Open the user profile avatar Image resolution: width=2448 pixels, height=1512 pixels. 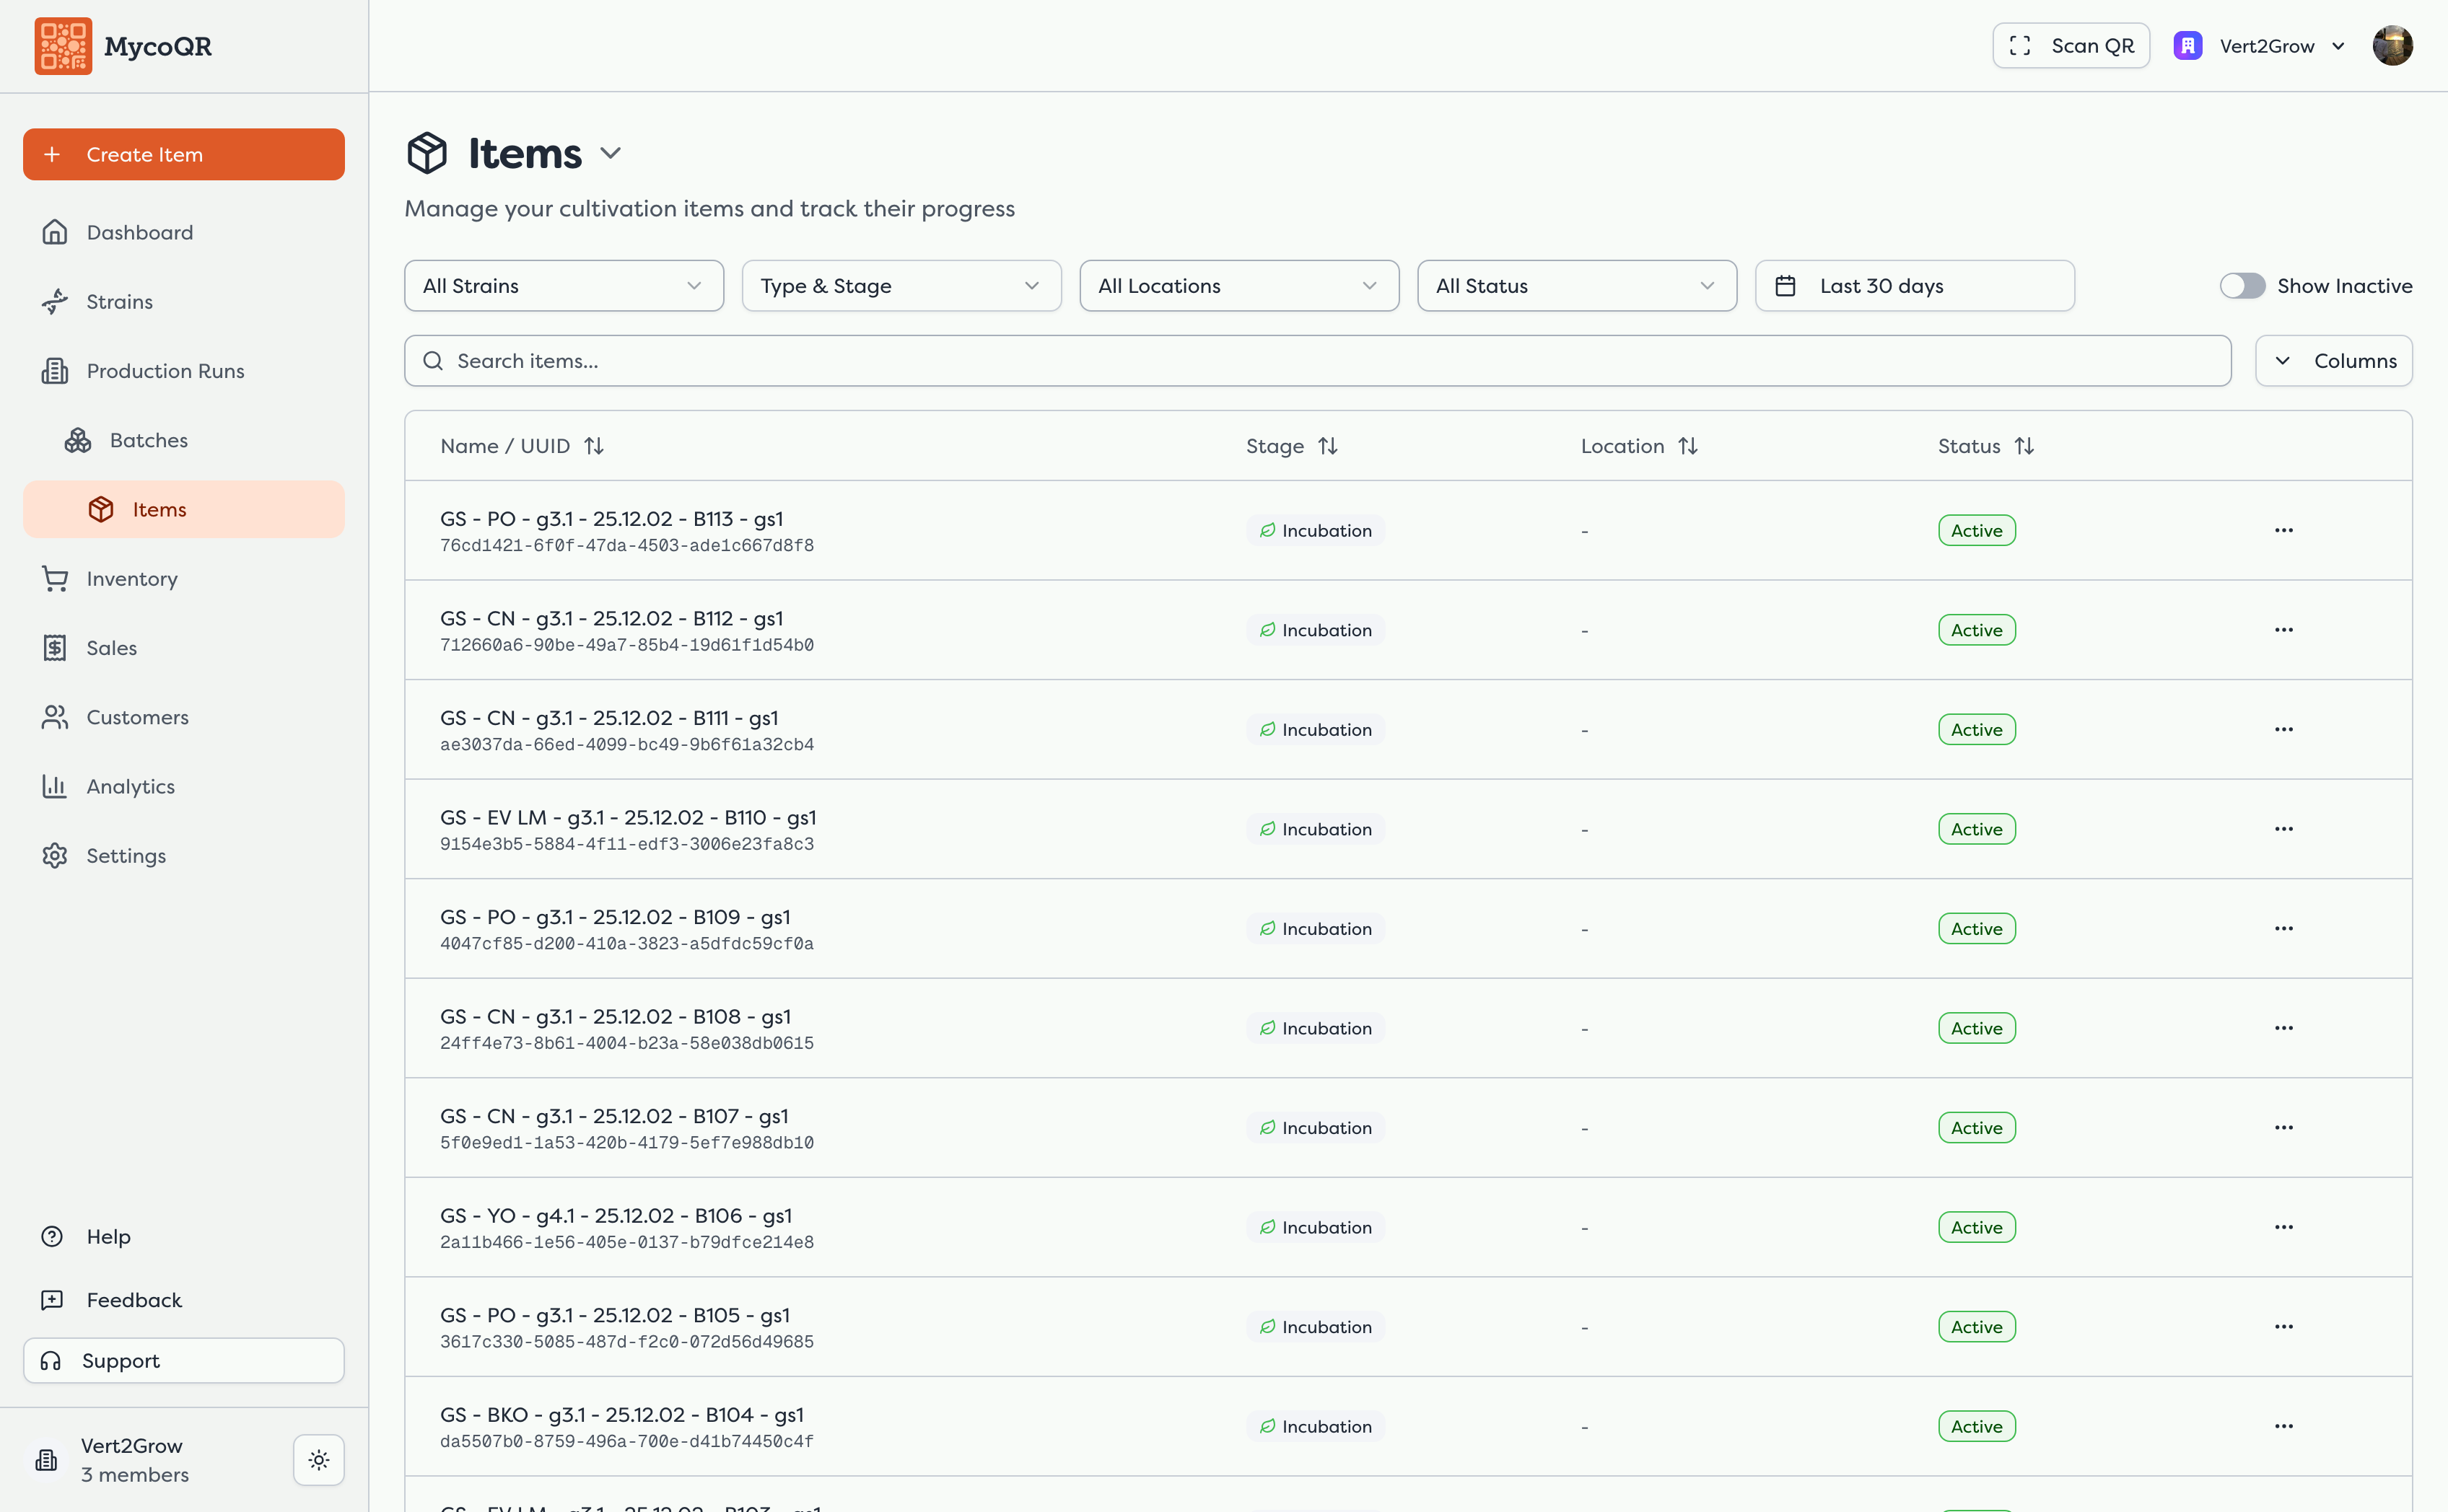click(x=2392, y=46)
